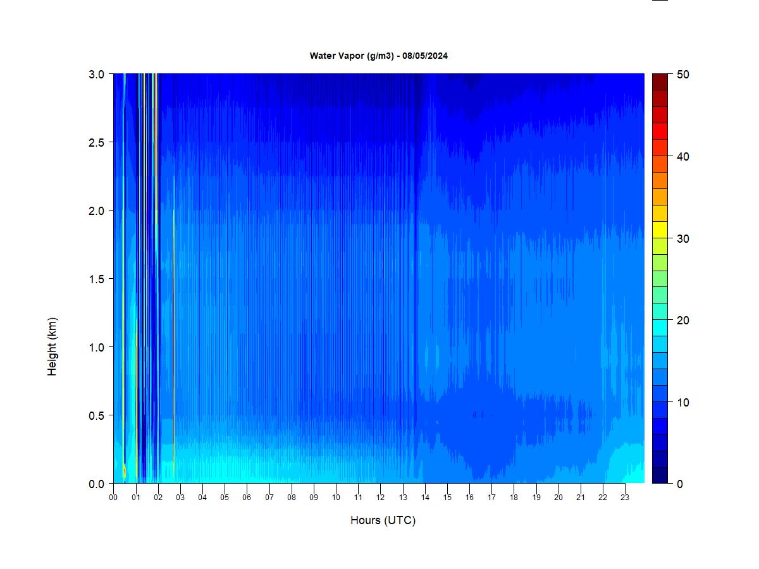The height and width of the screenshot is (569, 759).
Task: Pick the dark red top colorbar swatch
Action: pyautogui.click(x=660, y=82)
